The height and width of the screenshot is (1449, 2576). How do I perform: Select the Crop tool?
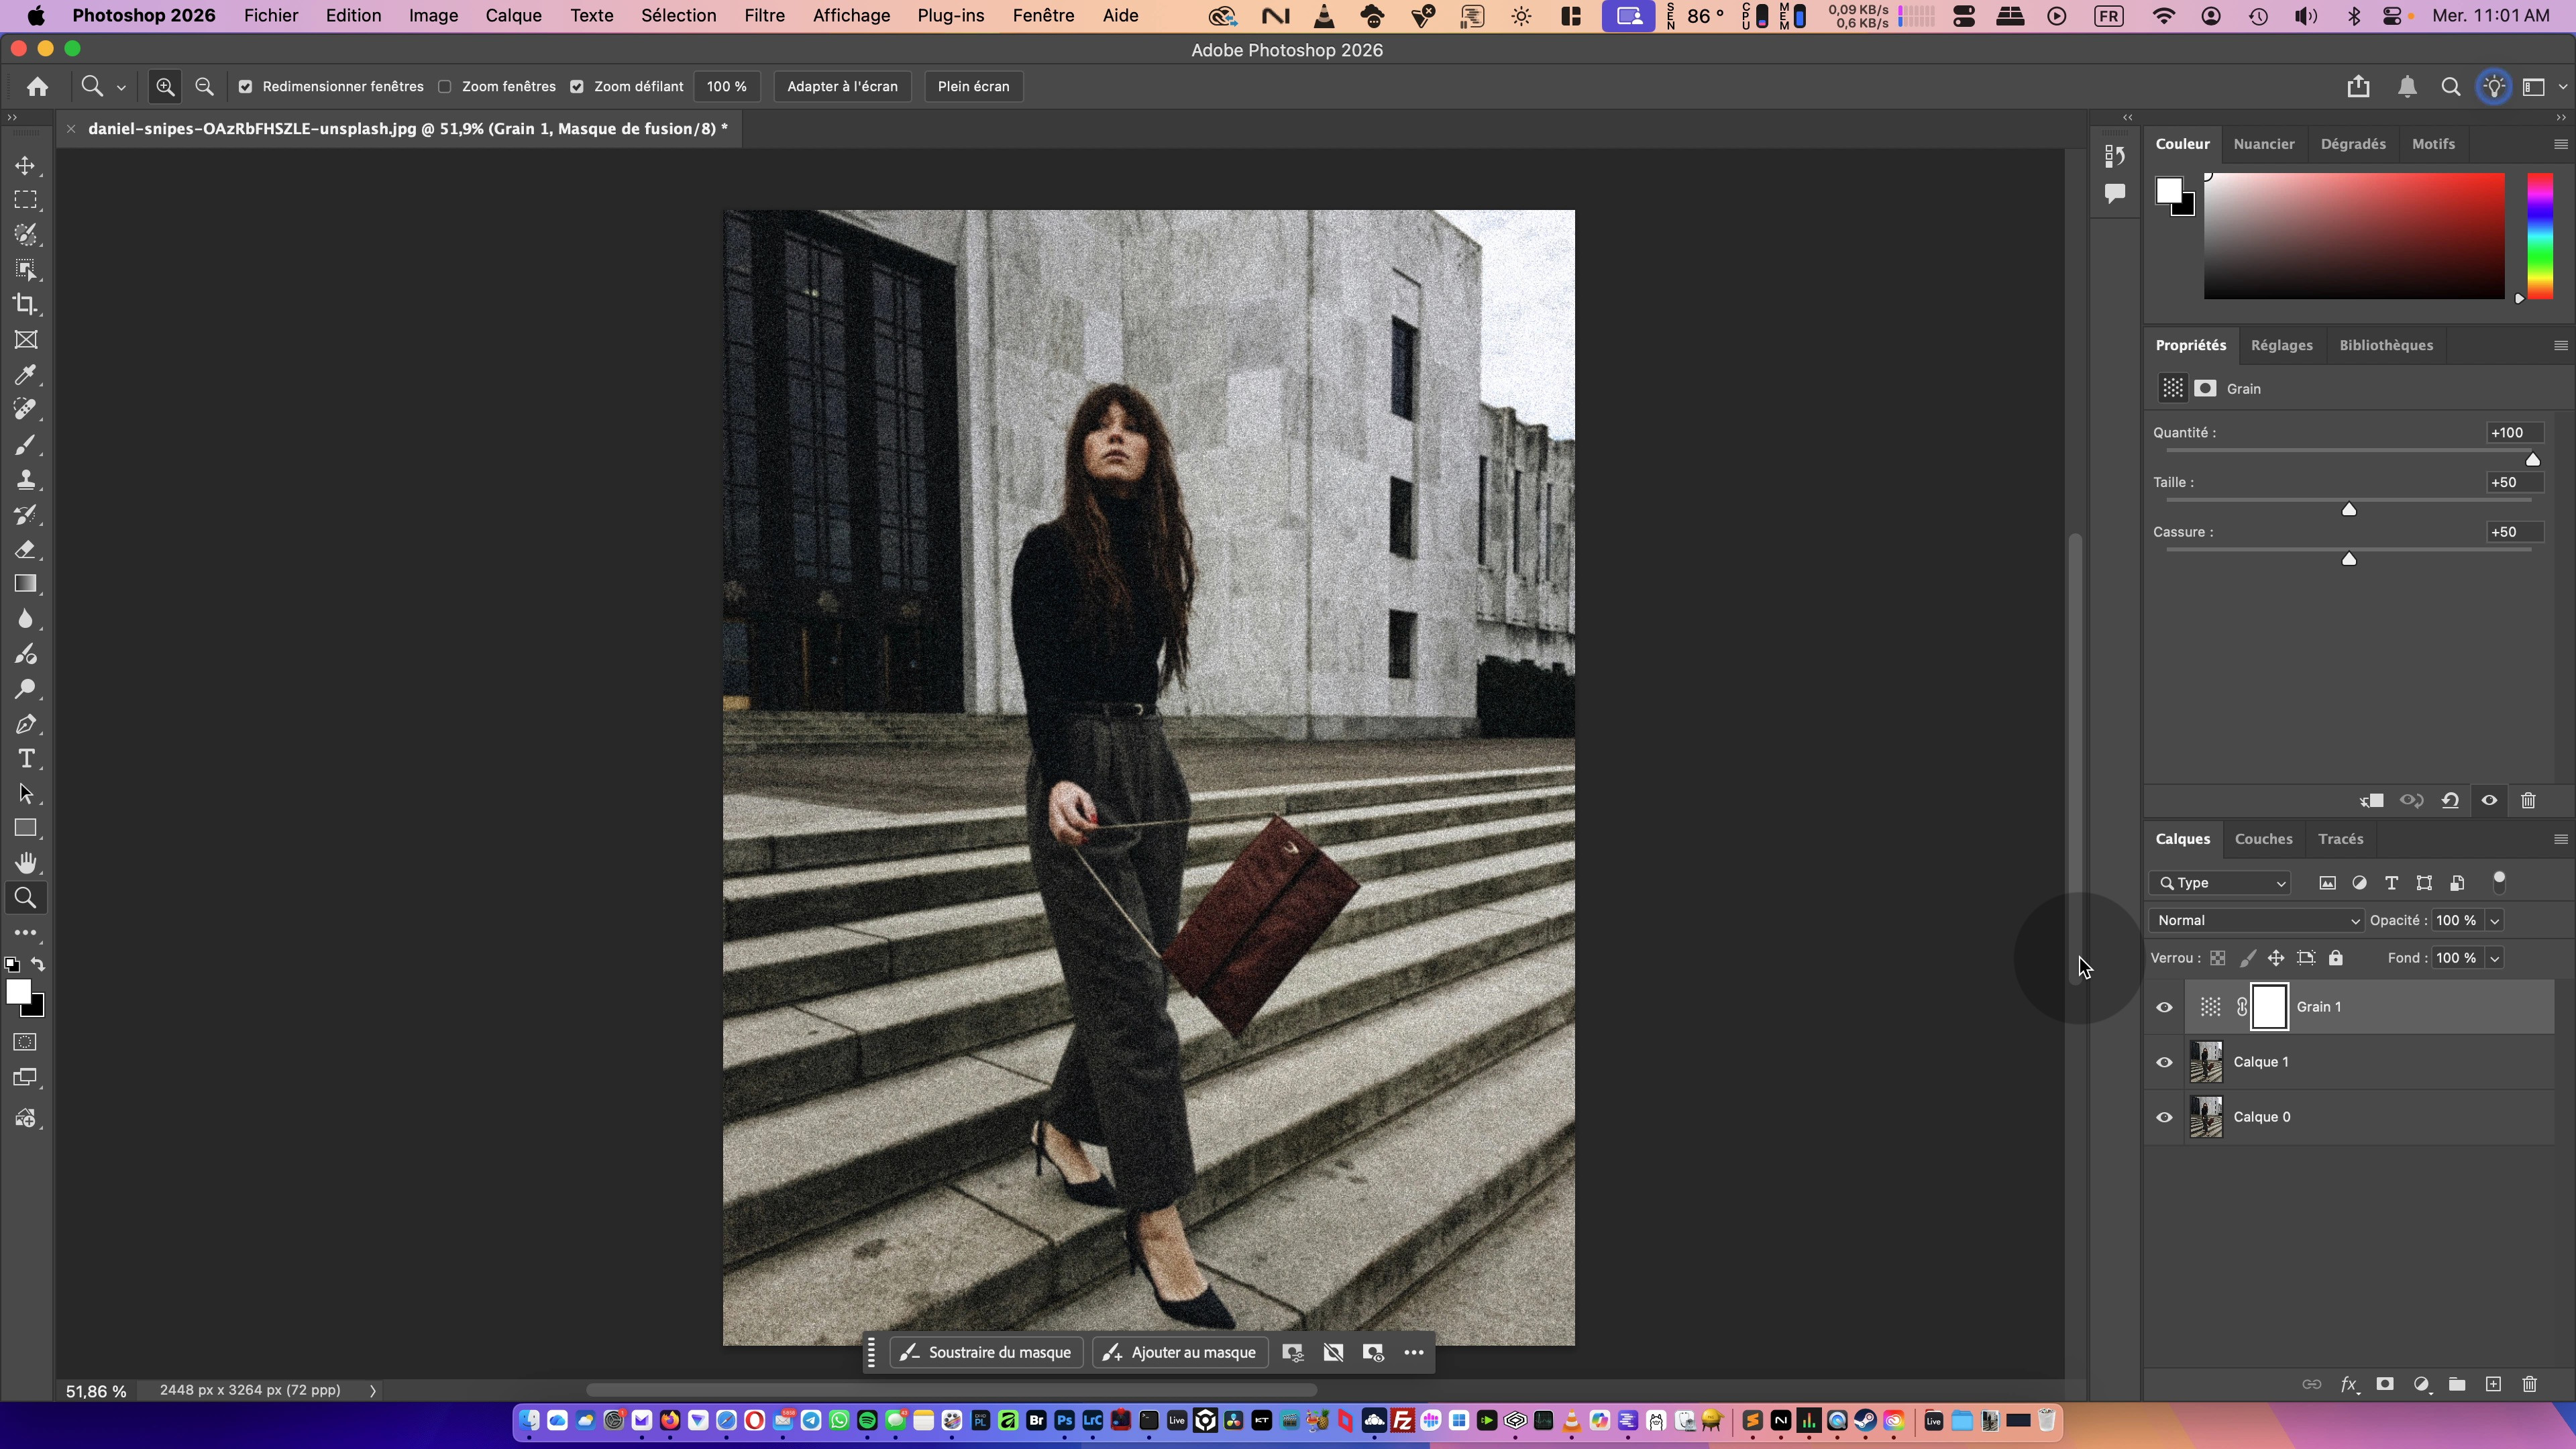point(26,305)
